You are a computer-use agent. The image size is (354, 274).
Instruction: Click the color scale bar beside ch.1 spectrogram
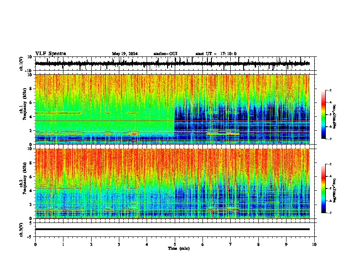(x=324, y=115)
